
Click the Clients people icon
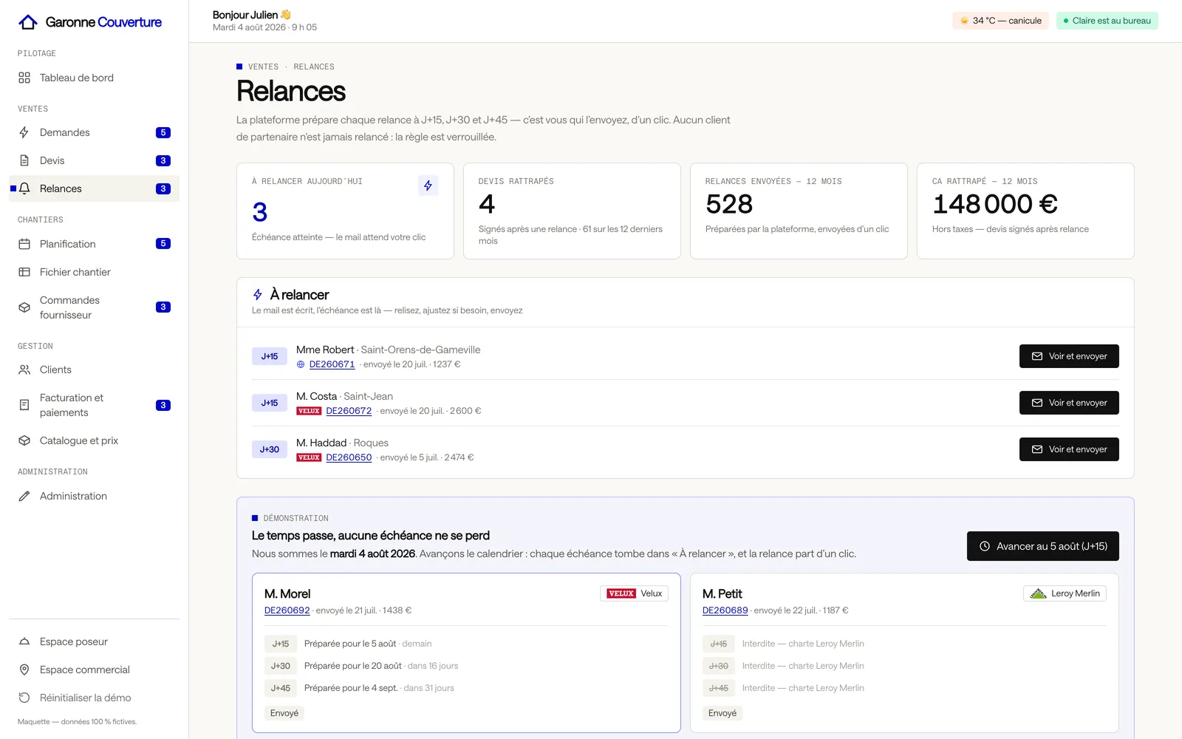(24, 369)
